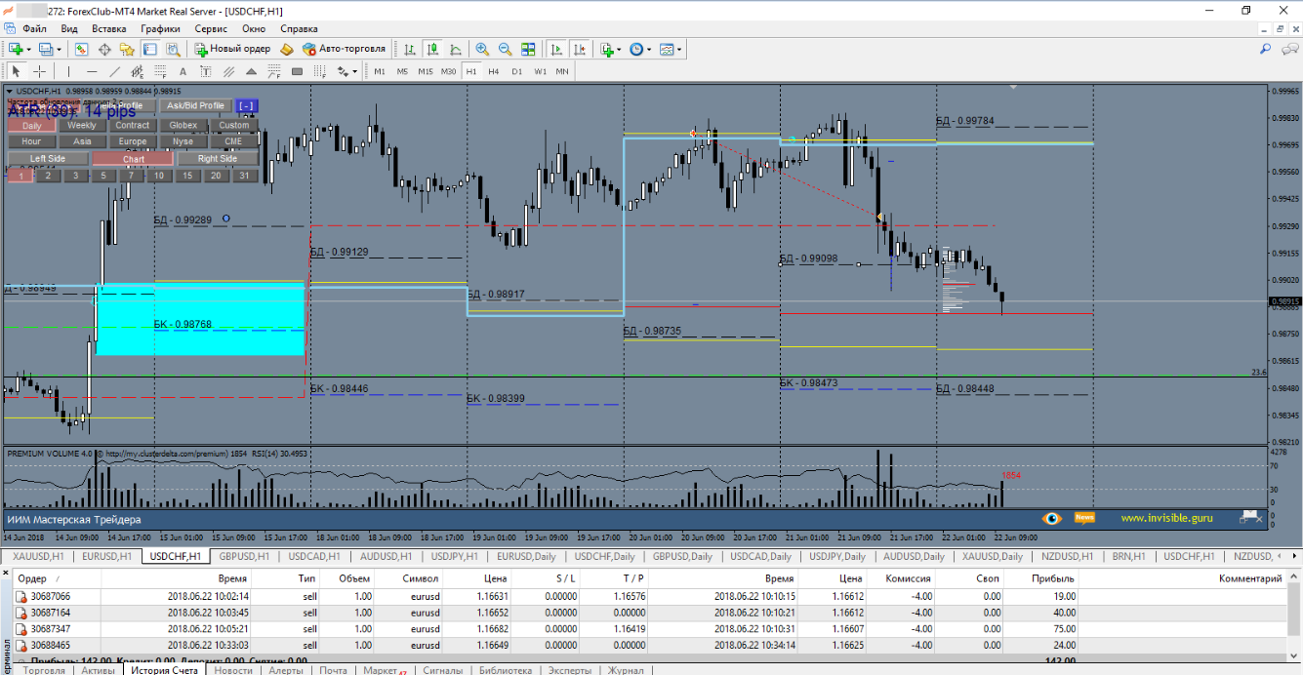Open the new chart dropdown arrow
The width and height of the screenshot is (1303, 675).
tap(28, 49)
